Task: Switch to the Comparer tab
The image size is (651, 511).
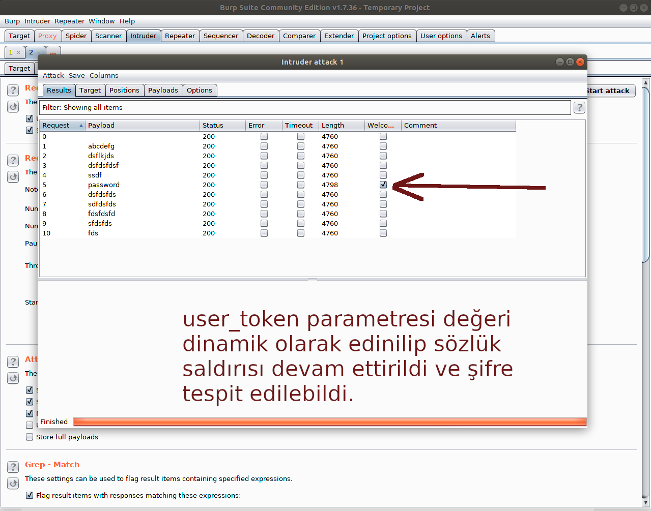Action: click(x=299, y=36)
